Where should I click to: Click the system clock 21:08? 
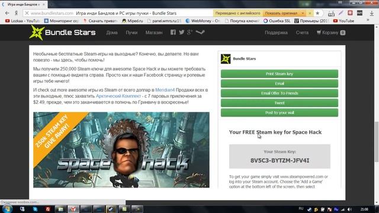pyautogui.click(x=364, y=209)
